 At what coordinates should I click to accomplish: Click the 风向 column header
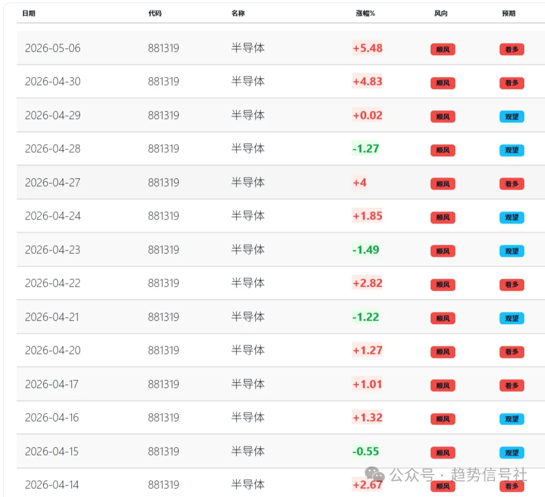tap(441, 13)
